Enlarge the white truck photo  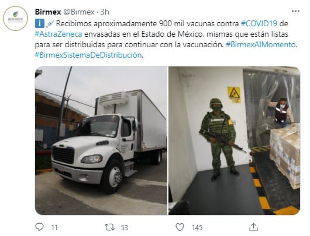(101, 140)
